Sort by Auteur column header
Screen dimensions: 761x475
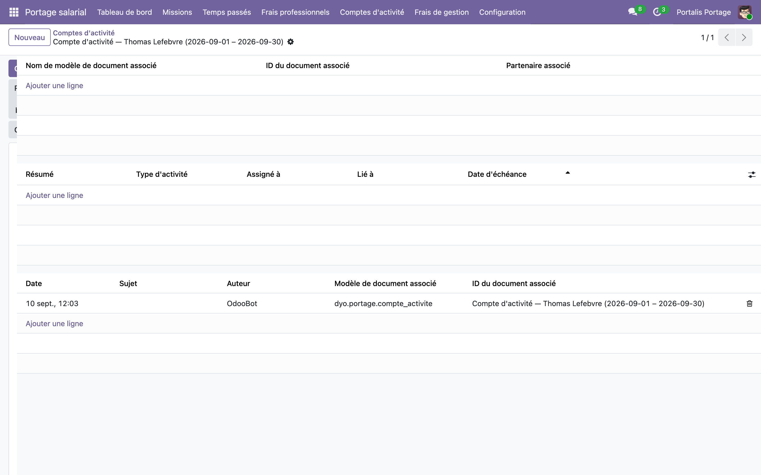[238, 283]
